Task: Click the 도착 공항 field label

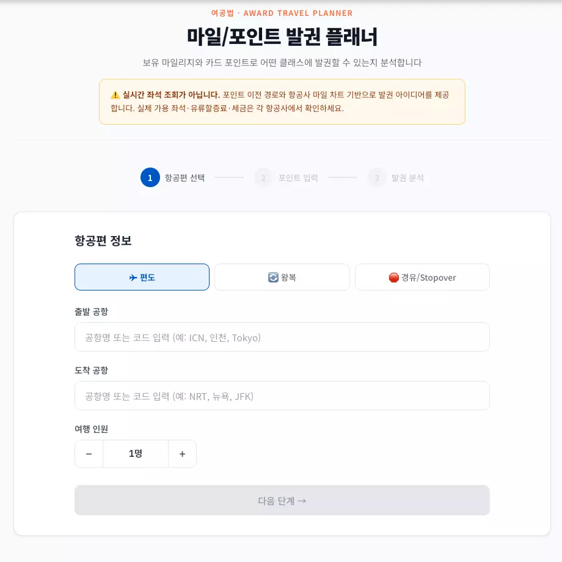Action: point(91,370)
